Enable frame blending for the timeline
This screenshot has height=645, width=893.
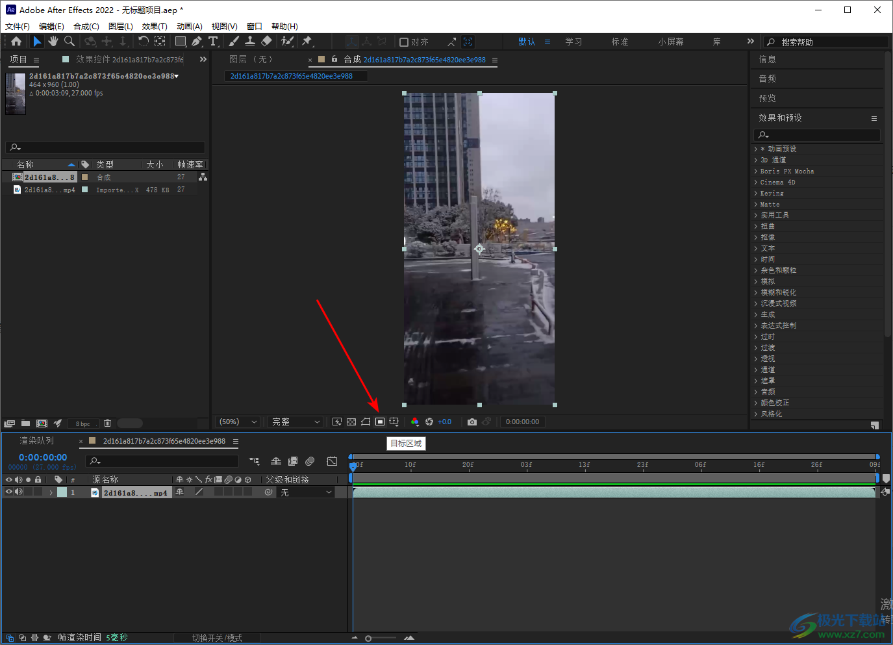pyautogui.click(x=293, y=461)
